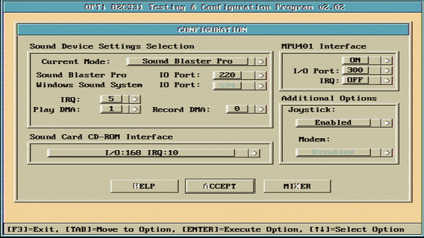Viewport: 424px width, 238px height.
Task: Select the Sound Blaster Pro mode field
Action: tap(187, 61)
